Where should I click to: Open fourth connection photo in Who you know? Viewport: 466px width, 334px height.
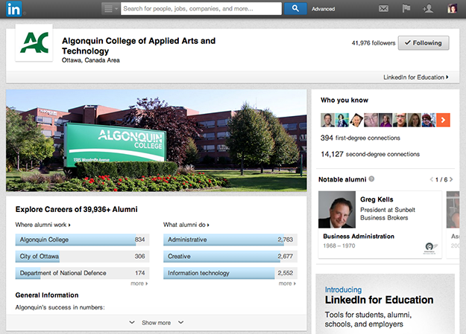click(371, 120)
